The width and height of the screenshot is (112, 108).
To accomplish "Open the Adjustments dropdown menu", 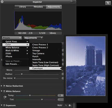I will click(x=33, y=38).
